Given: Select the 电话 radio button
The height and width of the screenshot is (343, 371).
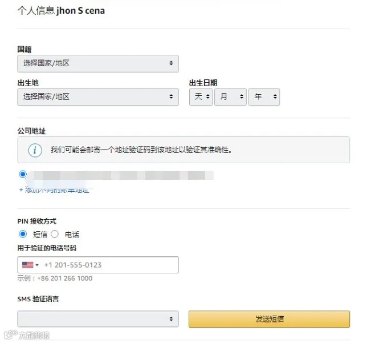Looking at the screenshot, I should coord(55,234).
